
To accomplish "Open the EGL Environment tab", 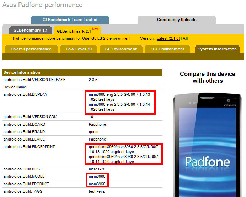I will (167, 49).
